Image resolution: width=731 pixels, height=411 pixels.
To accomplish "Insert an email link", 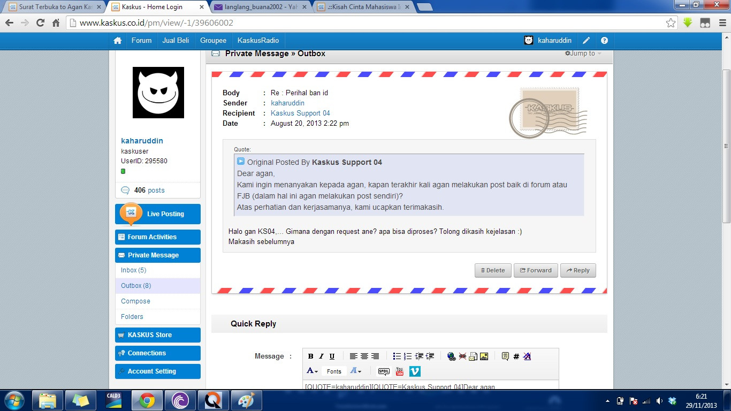I will click(x=473, y=356).
